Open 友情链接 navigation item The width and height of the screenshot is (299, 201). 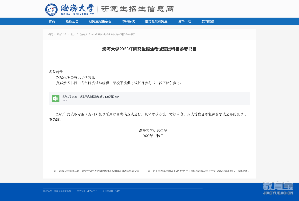click(x=208, y=21)
